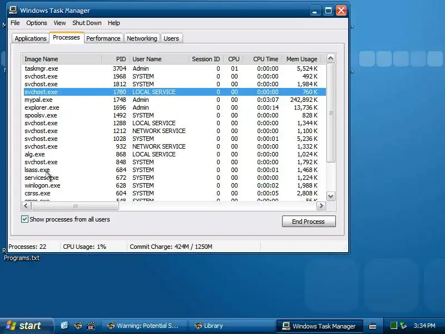Select the mypal.exe process
Image resolution: width=445 pixels, height=334 pixels.
click(175, 100)
